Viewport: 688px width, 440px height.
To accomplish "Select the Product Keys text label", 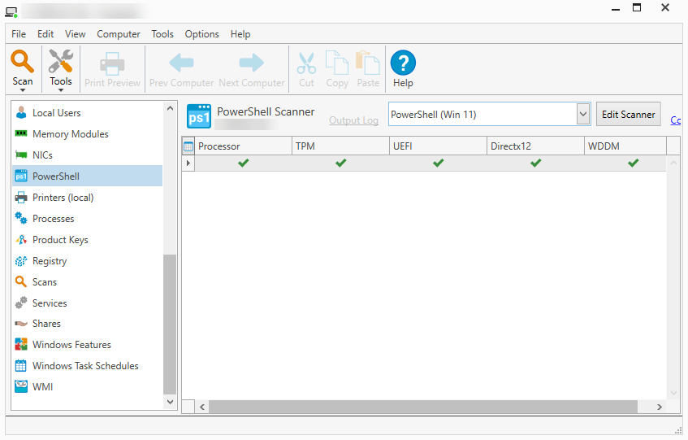I will pos(60,240).
